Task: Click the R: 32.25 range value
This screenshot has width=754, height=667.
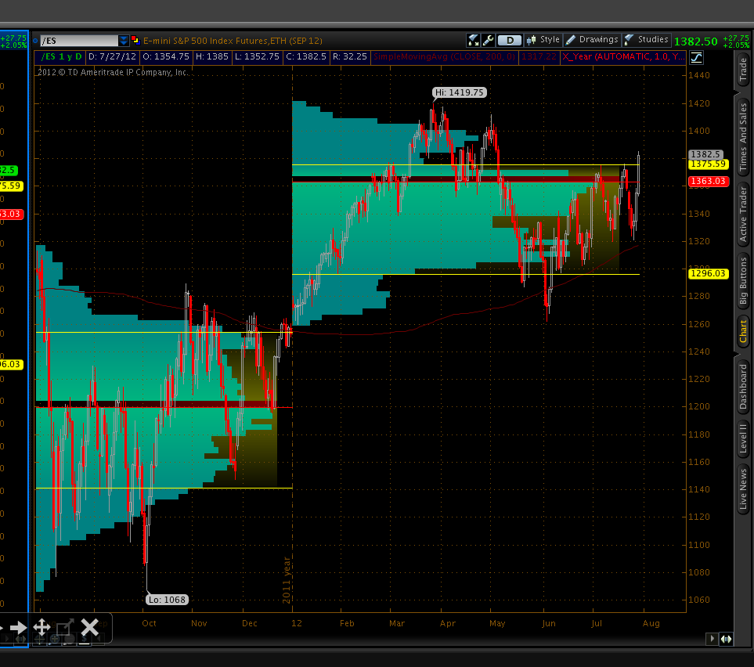Action: pyautogui.click(x=349, y=56)
